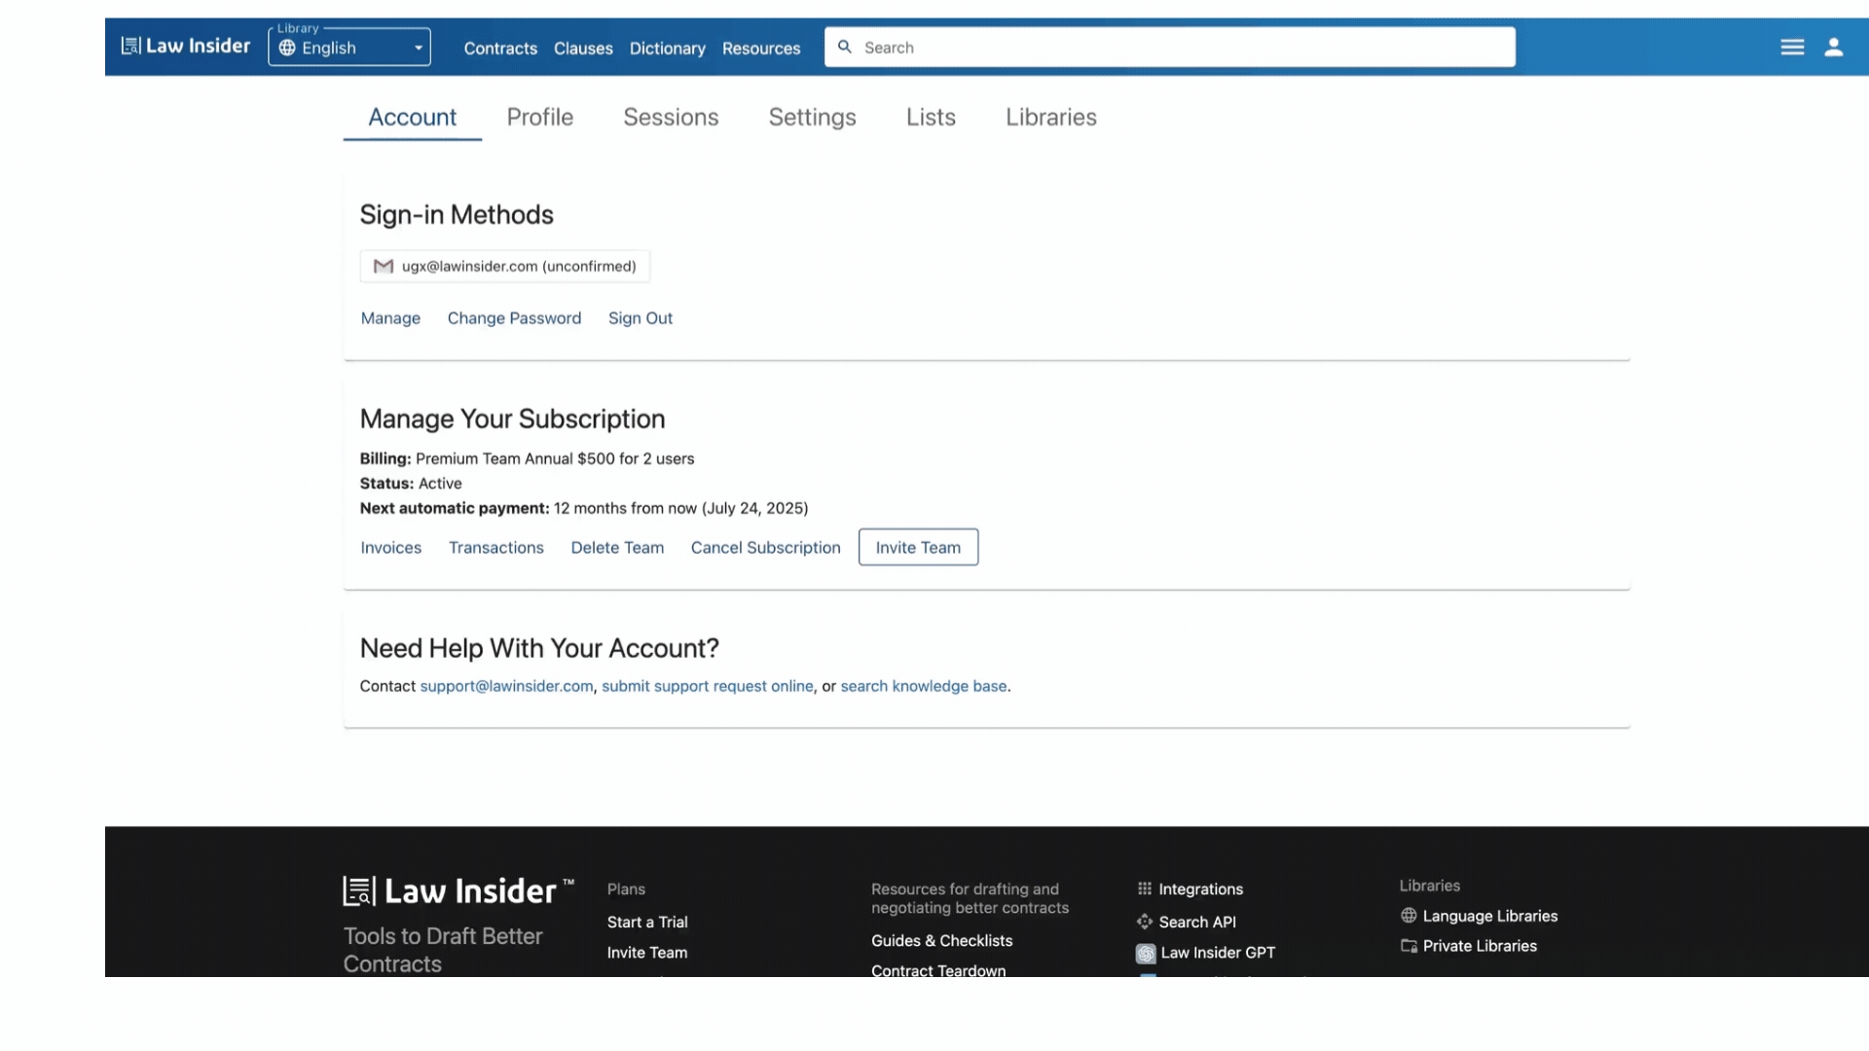Switch to the Settings tab
This screenshot has height=1051, width=1869.
coord(813,117)
